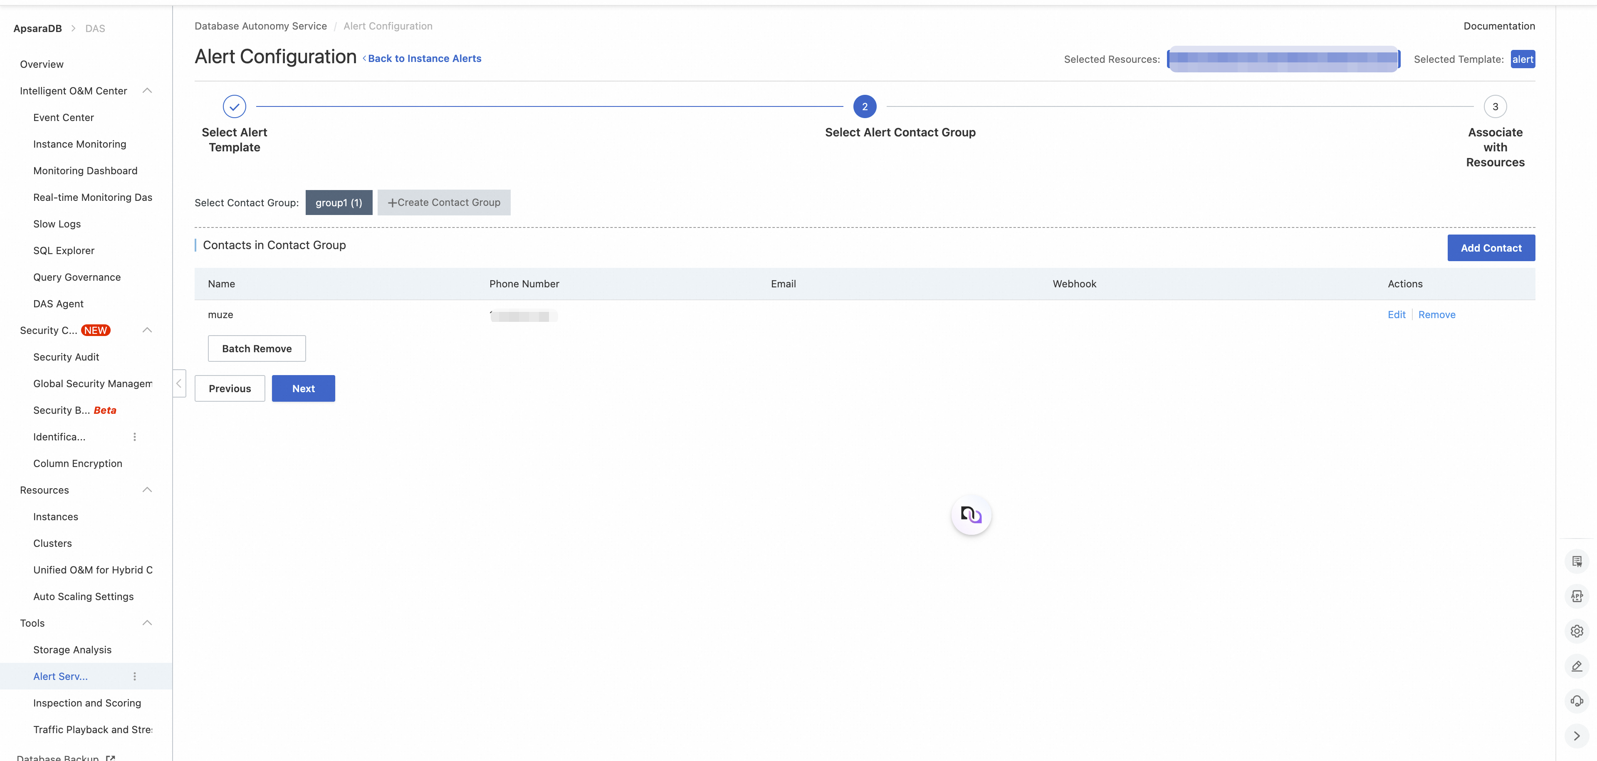This screenshot has width=1597, height=761.
Task: Open Inspection and Scoring
Action: coord(87,704)
